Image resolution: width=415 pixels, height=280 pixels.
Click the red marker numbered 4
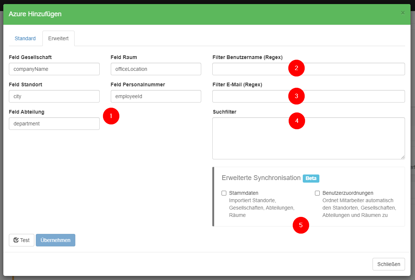point(296,121)
